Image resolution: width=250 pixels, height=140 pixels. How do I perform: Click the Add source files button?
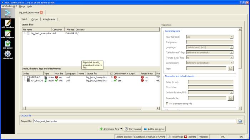coord(109,129)
